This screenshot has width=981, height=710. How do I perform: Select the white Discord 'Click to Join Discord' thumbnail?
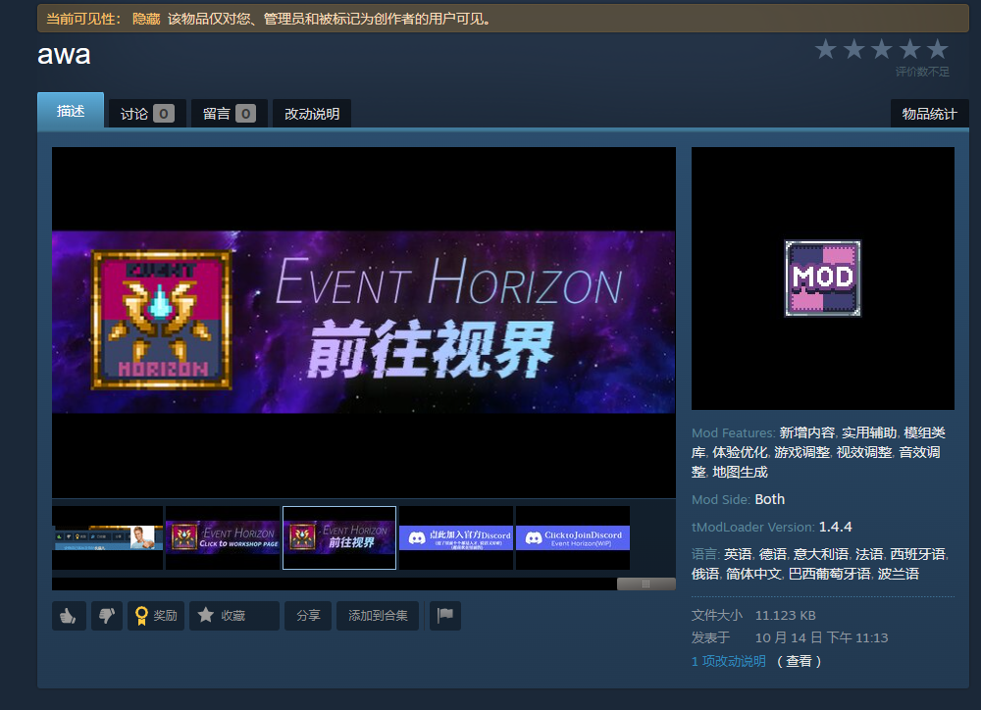click(x=572, y=537)
